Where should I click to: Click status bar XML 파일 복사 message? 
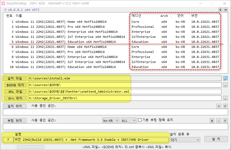pyautogui.click(x=127, y=147)
